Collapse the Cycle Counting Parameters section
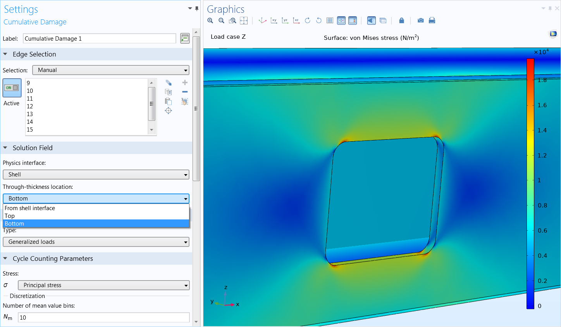561x327 pixels. [5, 259]
